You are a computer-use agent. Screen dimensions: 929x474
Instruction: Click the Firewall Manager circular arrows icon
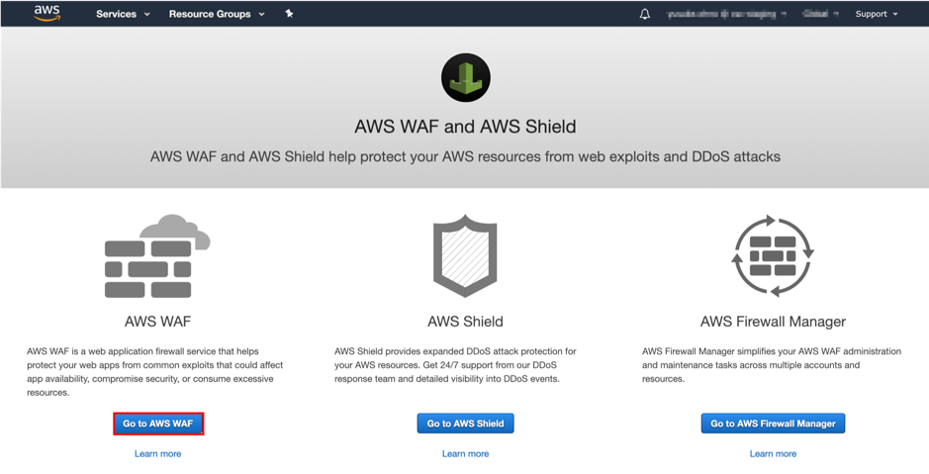[773, 256]
